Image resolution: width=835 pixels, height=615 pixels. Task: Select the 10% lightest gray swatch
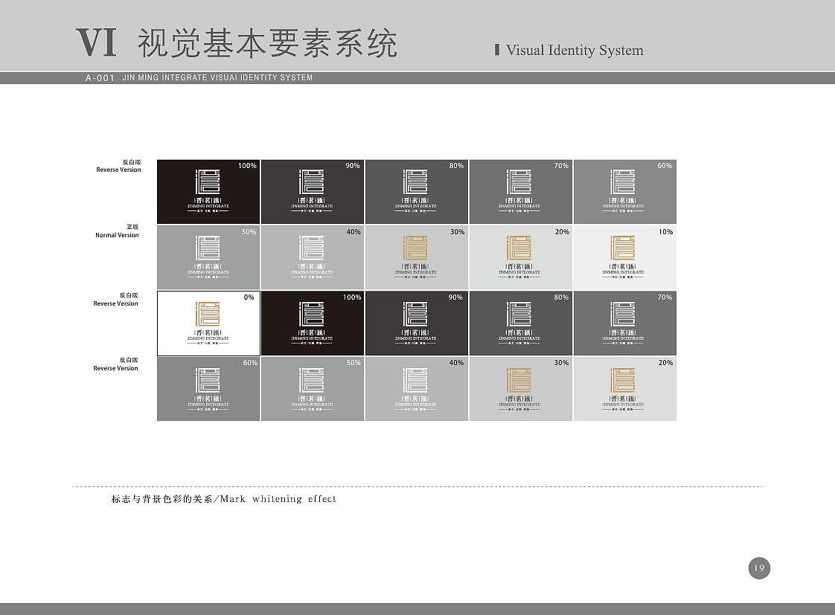click(x=625, y=257)
